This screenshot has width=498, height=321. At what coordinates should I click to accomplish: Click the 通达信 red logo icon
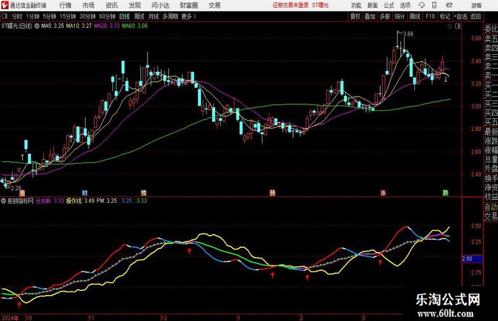(x=5, y=5)
